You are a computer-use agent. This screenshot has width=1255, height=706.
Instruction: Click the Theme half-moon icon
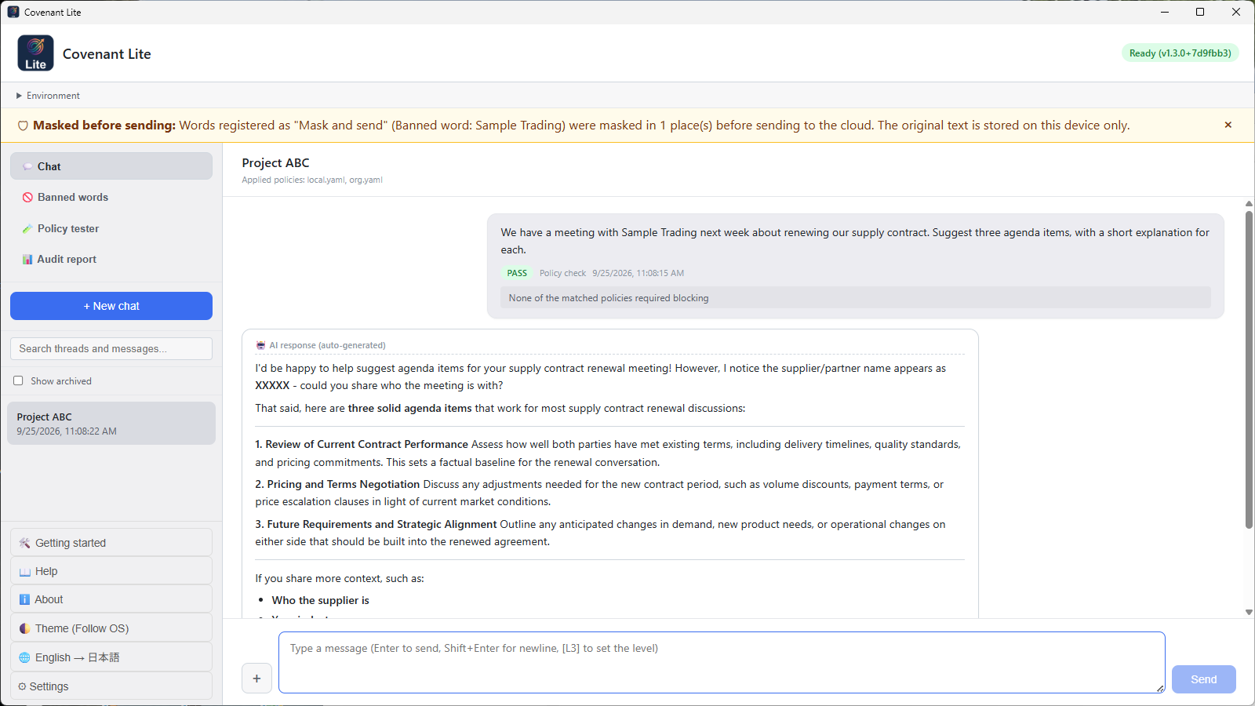pos(24,628)
